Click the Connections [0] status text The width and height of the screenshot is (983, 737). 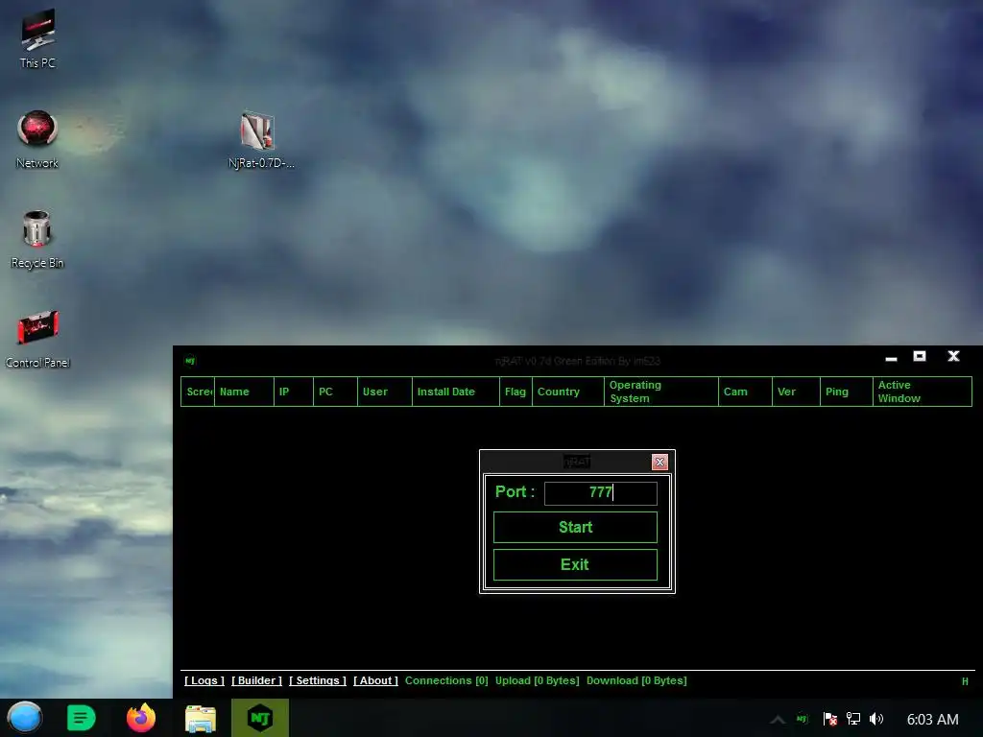coord(446,680)
